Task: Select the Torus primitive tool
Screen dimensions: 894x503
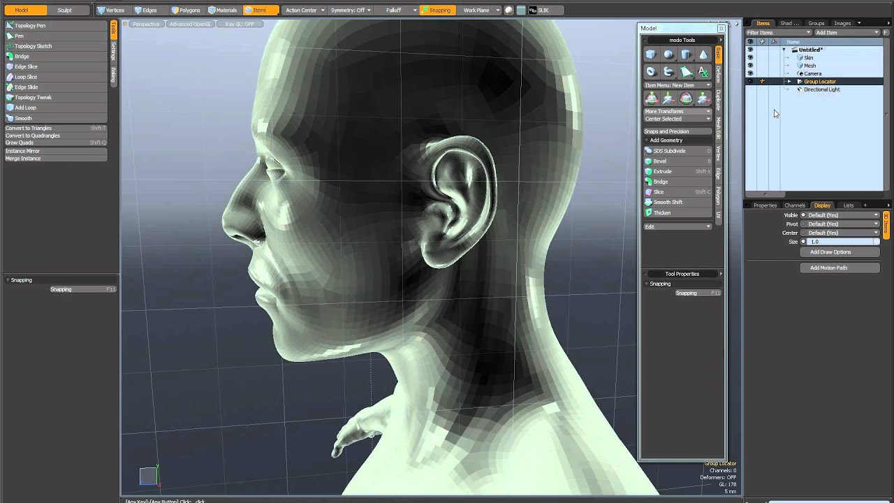Action: pos(651,71)
